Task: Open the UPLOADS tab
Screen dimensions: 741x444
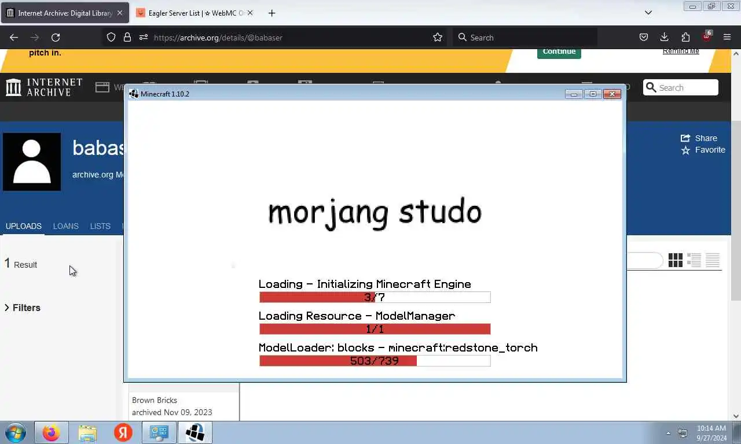Action: tap(24, 226)
